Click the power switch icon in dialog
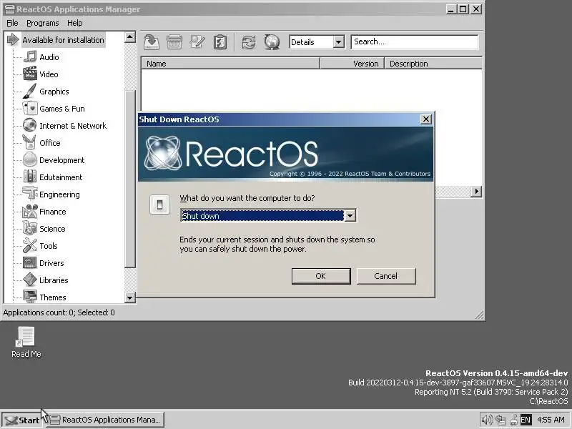This screenshot has height=429, width=572. pyautogui.click(x=159, y=204)
